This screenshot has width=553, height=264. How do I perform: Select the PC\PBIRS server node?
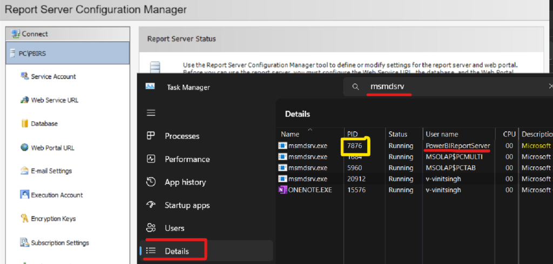click(68, 53)
